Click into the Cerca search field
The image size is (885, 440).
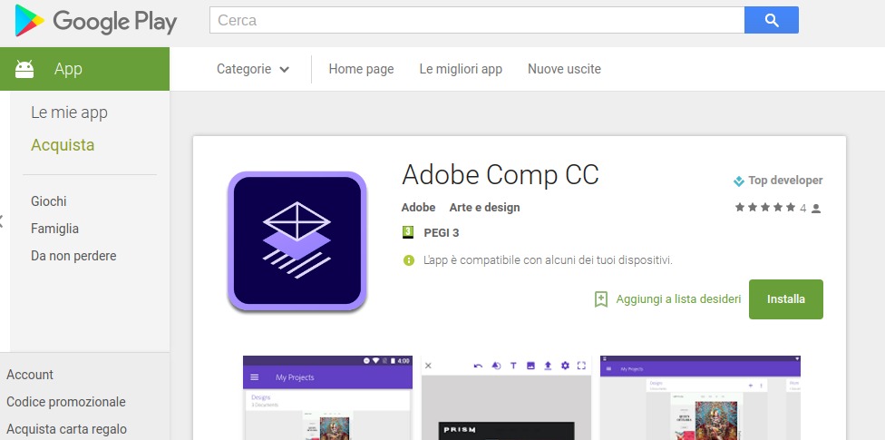pos(477,20)
